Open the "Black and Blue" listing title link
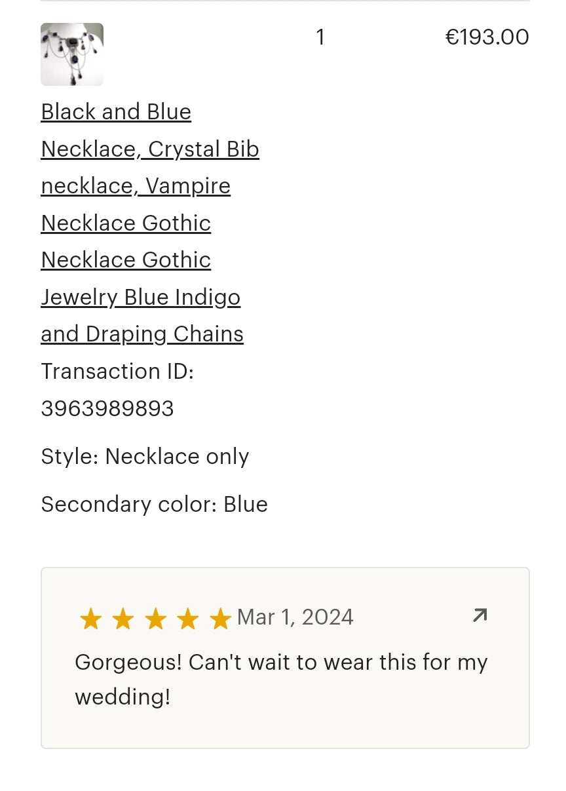 pos(116,112)
